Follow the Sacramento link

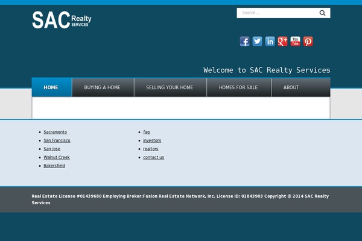55,132
